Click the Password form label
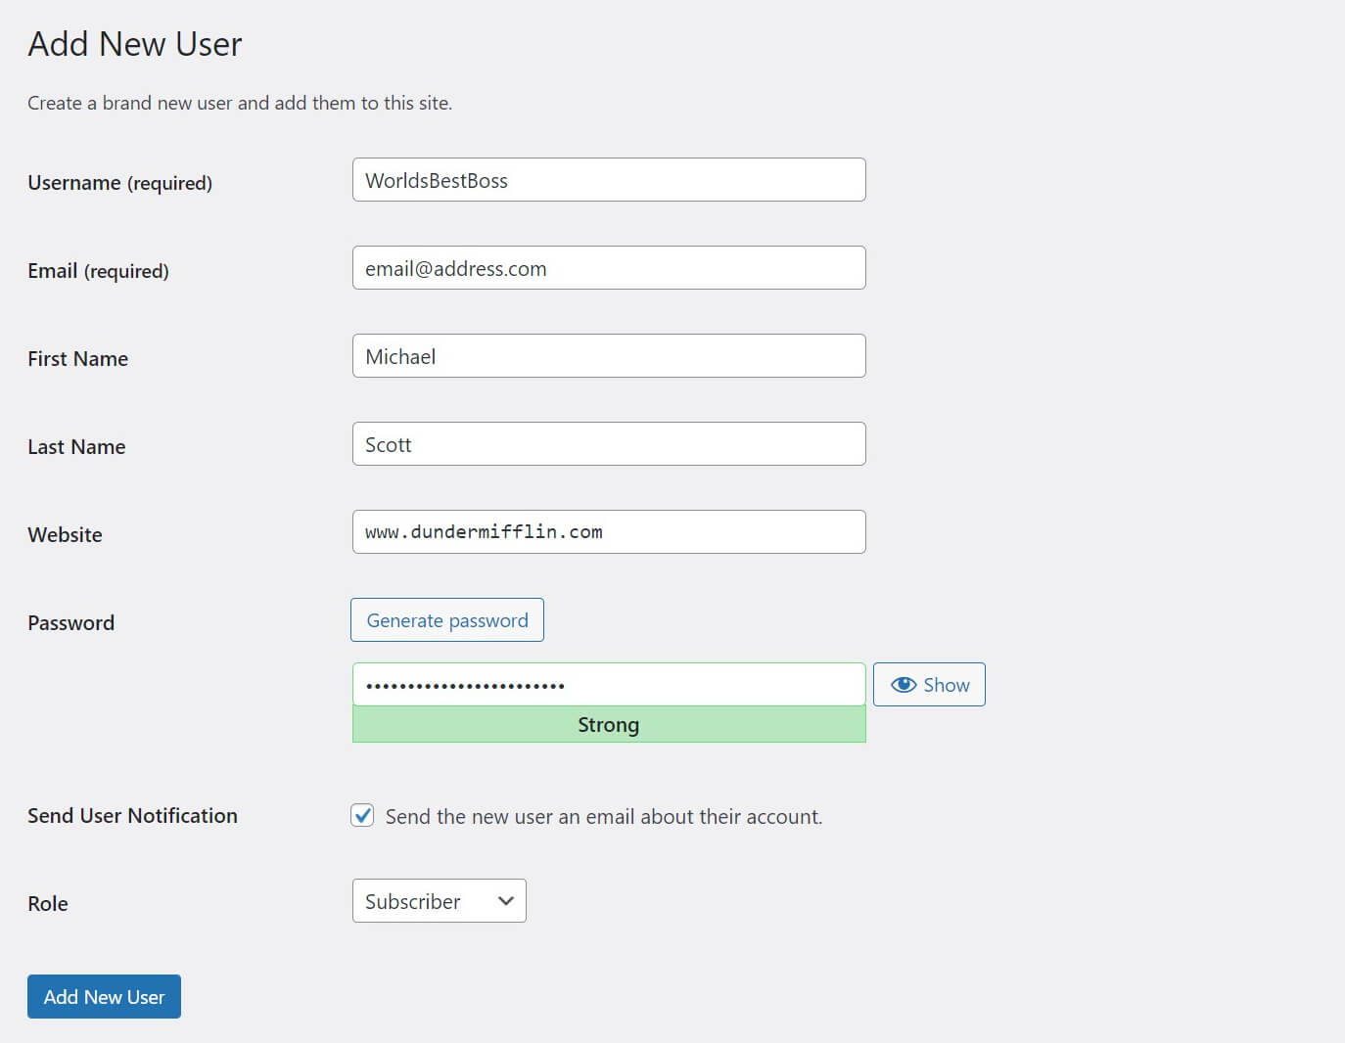Screen dimensions: 1345x1043 coord(70,622)
